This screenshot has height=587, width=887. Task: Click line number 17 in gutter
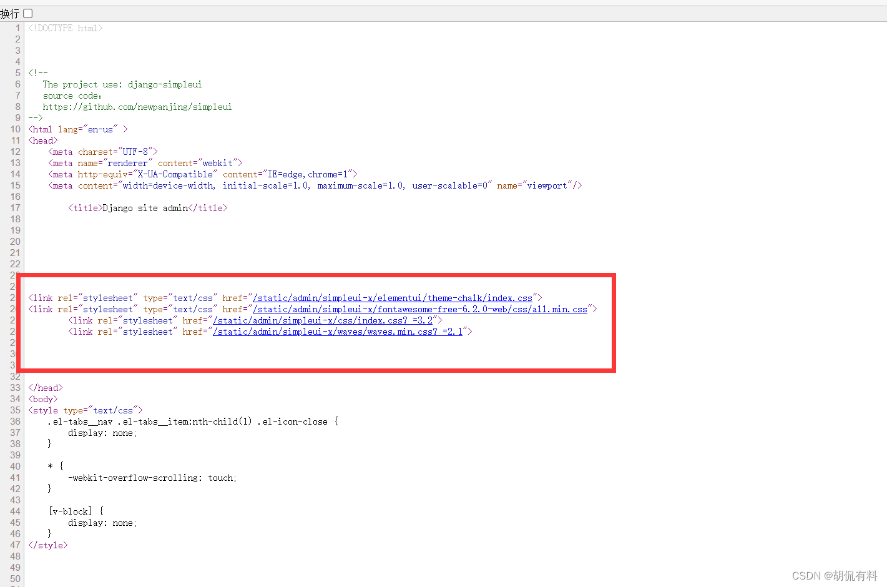[x=16, y=208]
